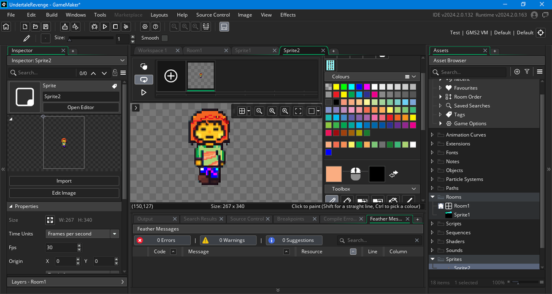This screenshot has width=552, height=294.
Task: Toggle the 0 Errors filter
Action: coord(163,240)
